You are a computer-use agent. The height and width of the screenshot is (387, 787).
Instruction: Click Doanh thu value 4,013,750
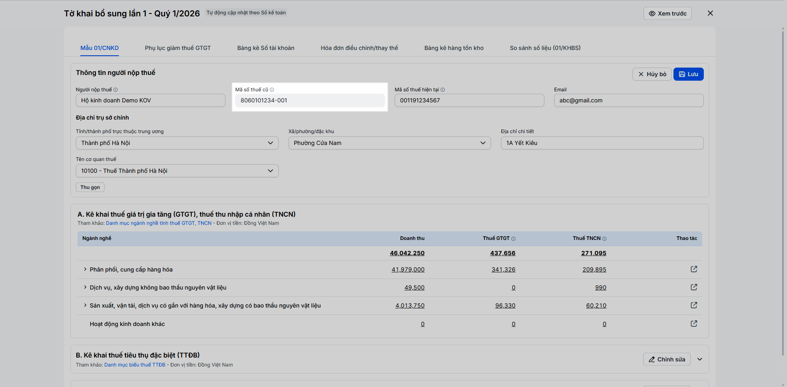click(x=410, y=306)
